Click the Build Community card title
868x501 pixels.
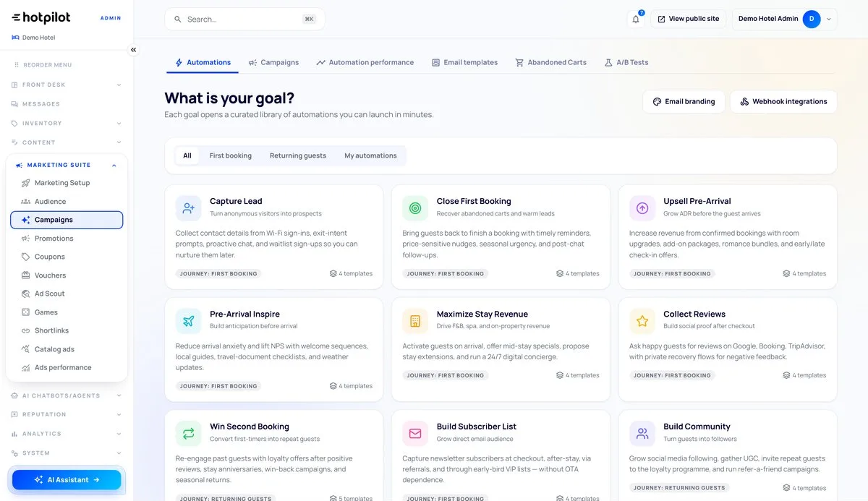pyautogui.click(x=697, y=427)
